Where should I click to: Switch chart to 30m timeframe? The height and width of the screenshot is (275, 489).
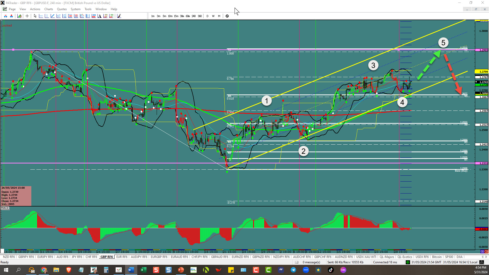click(x=182, y=16)
